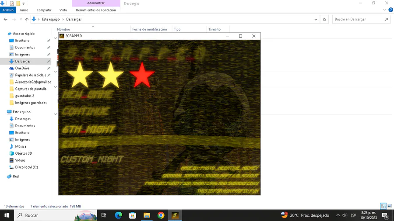The height and width of the screenshot is (221, 394).
Task: Open OneDrive in navigation pane
Action: (x=22, y=68)
